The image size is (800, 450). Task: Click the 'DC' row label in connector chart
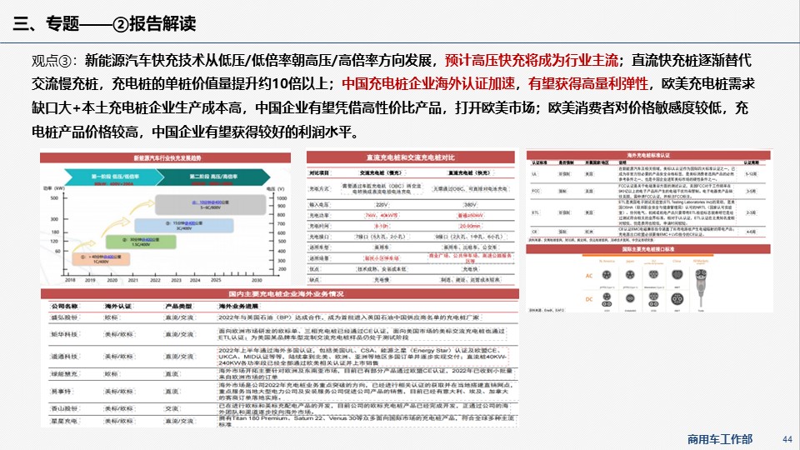point(589,299)
